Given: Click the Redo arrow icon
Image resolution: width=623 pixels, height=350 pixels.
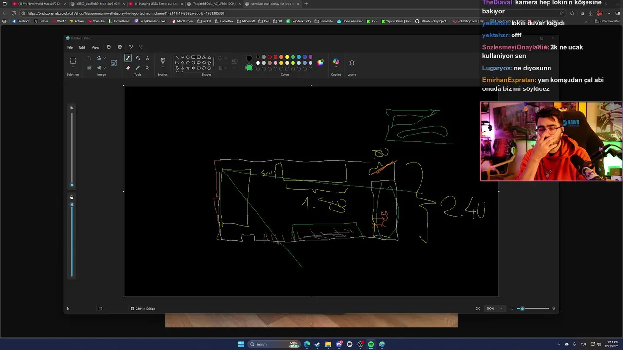Looking at the screenshot, I should tap(141, 47).
